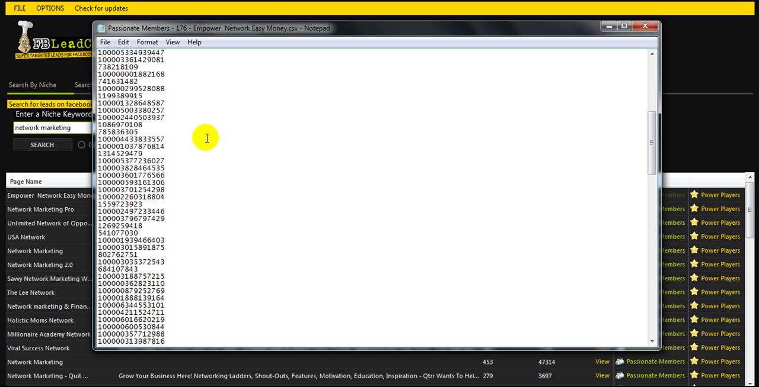Open the FILE menu in FBLeadChef
This screenshot has width=759, height=387.
(x=20, y=8)
